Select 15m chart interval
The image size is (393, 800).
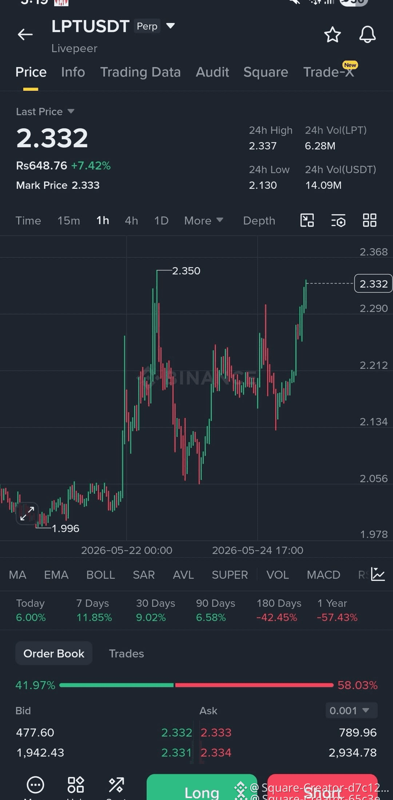[x=69, y=221]
